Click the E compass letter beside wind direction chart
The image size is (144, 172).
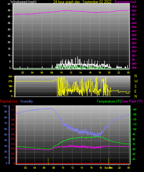tap(135, 91)
